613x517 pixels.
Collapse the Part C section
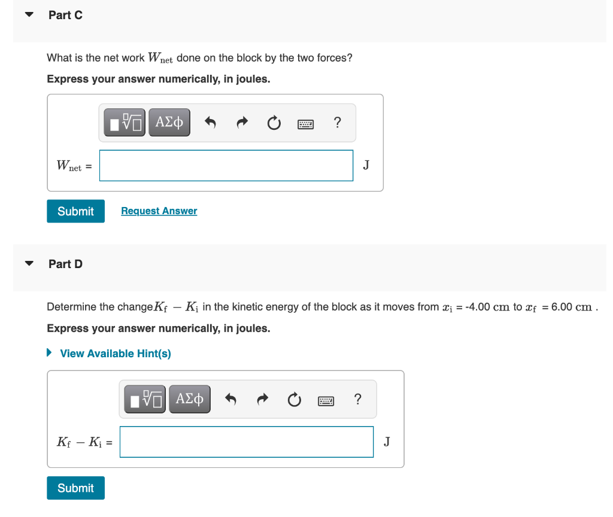click(29, 14)
